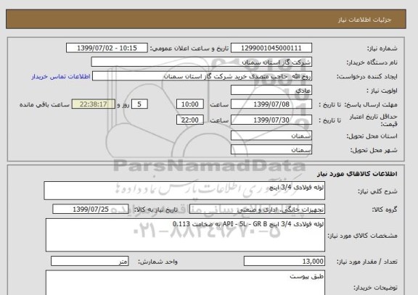Select the remaining days box showing 5

tap(139, 104)
